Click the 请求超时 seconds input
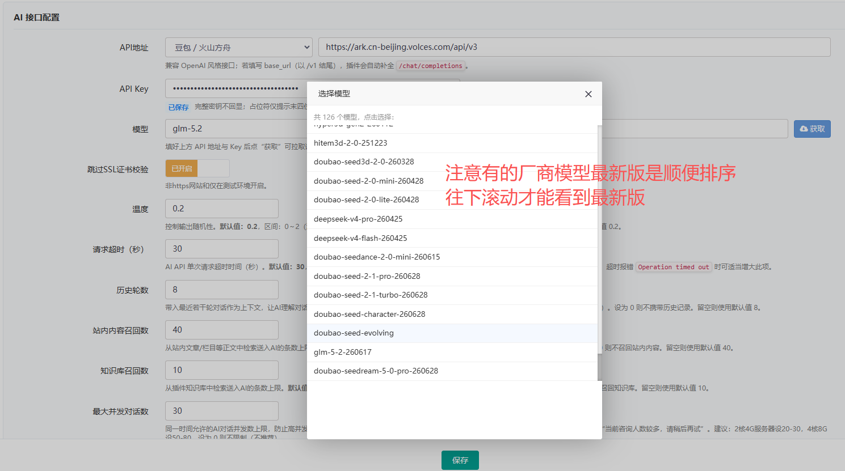 tap(222, 249)
